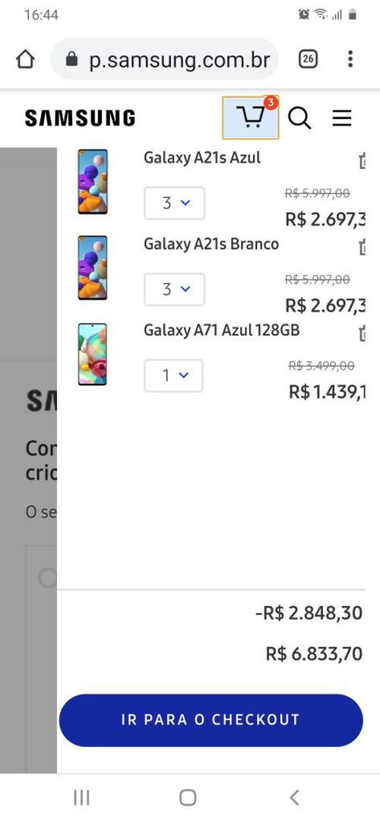
Task: Tap the browser home icon
Action: tap(25, 59)
